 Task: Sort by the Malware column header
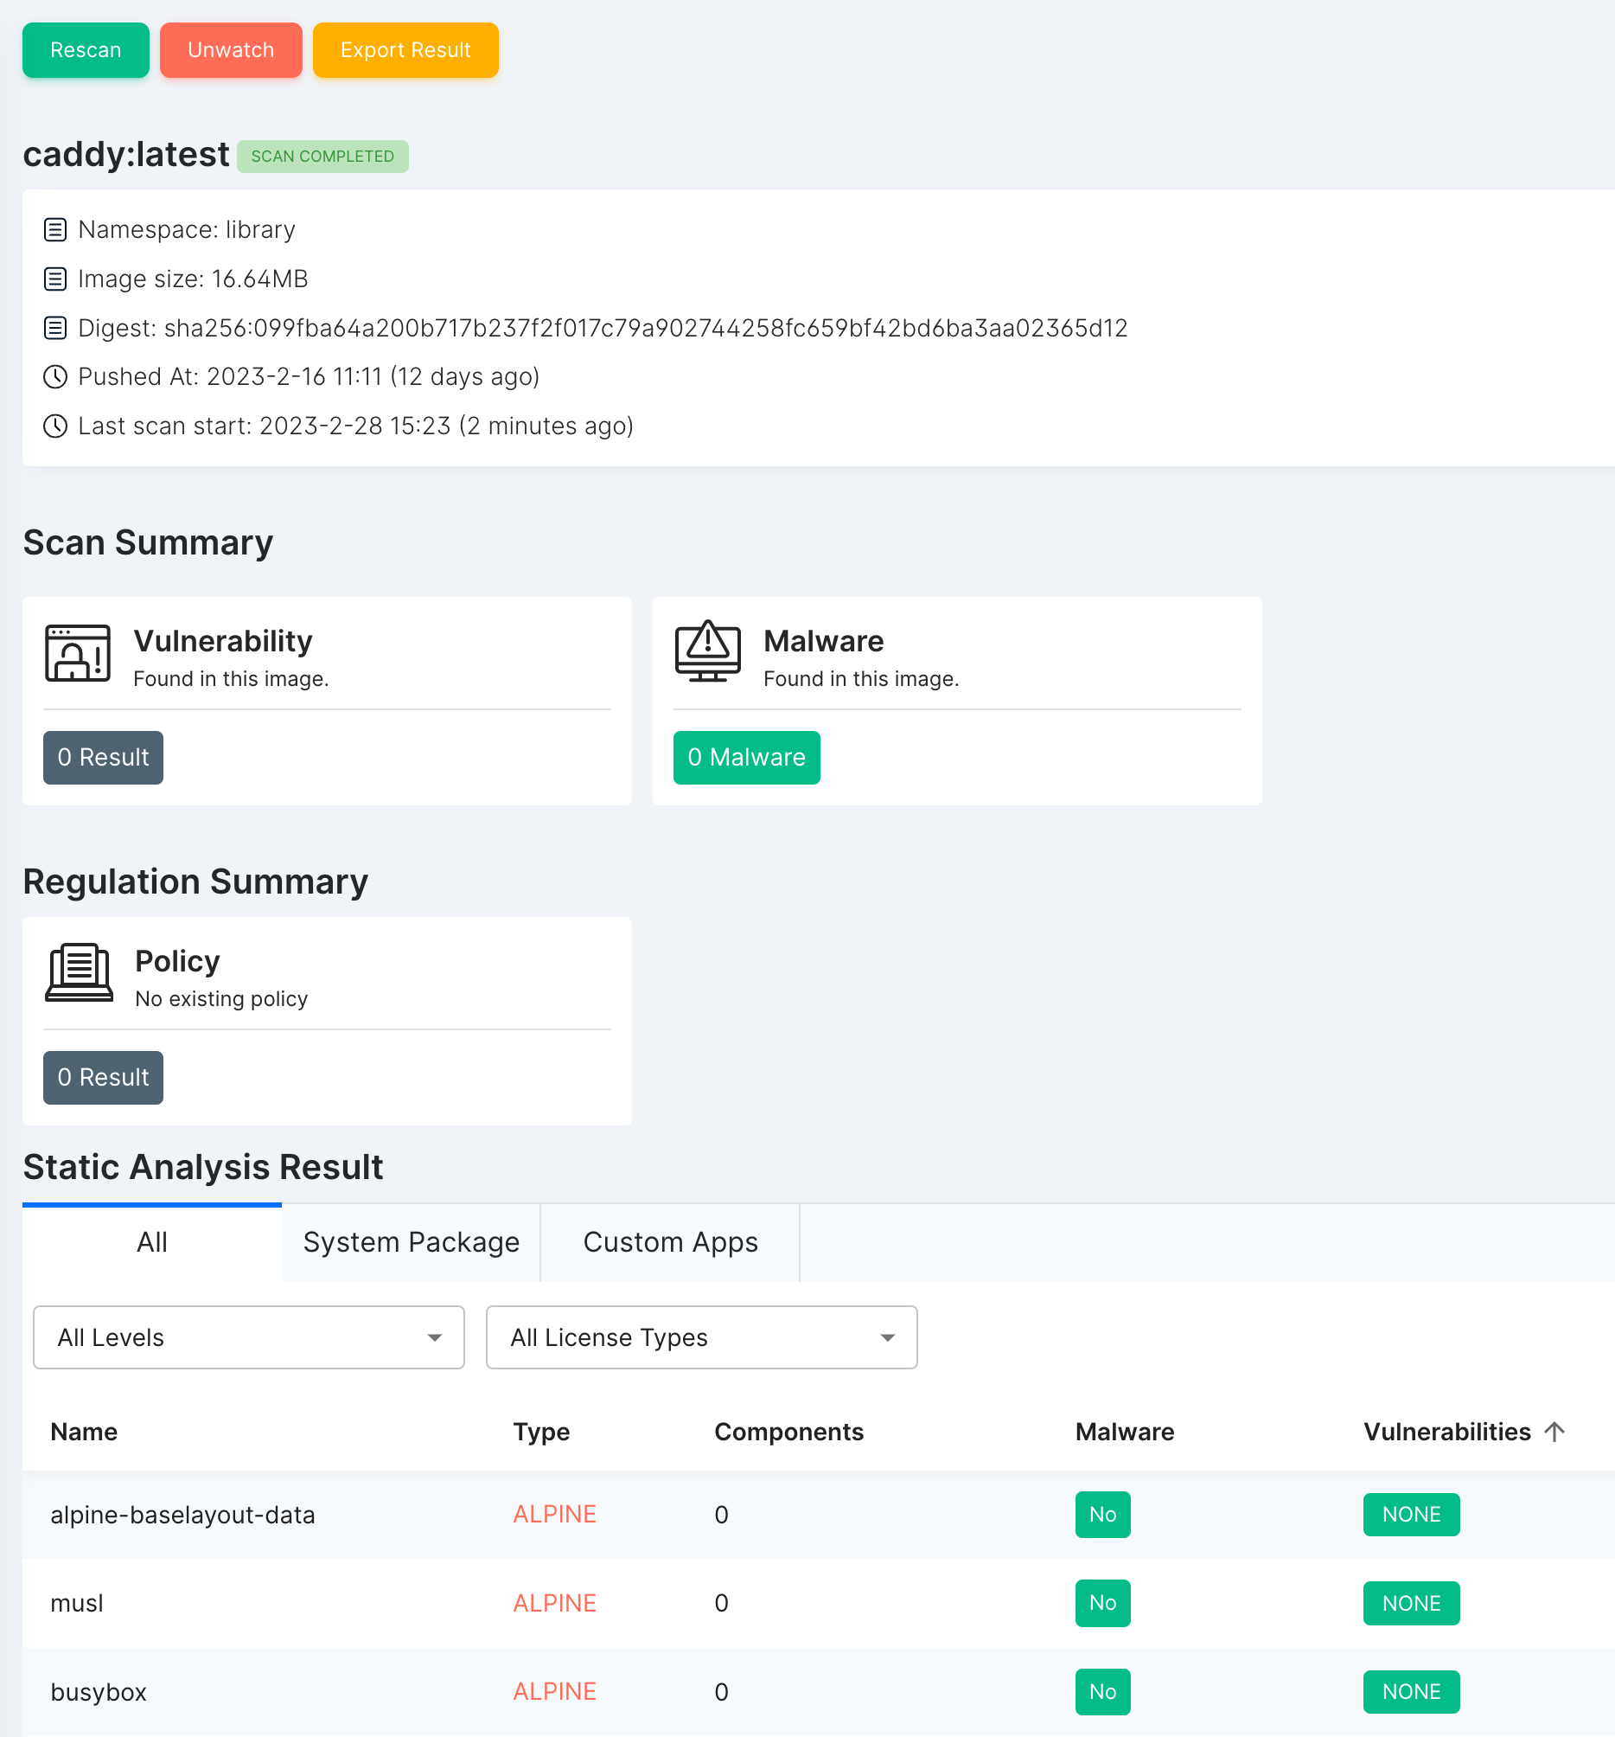click(1124, 1431)
